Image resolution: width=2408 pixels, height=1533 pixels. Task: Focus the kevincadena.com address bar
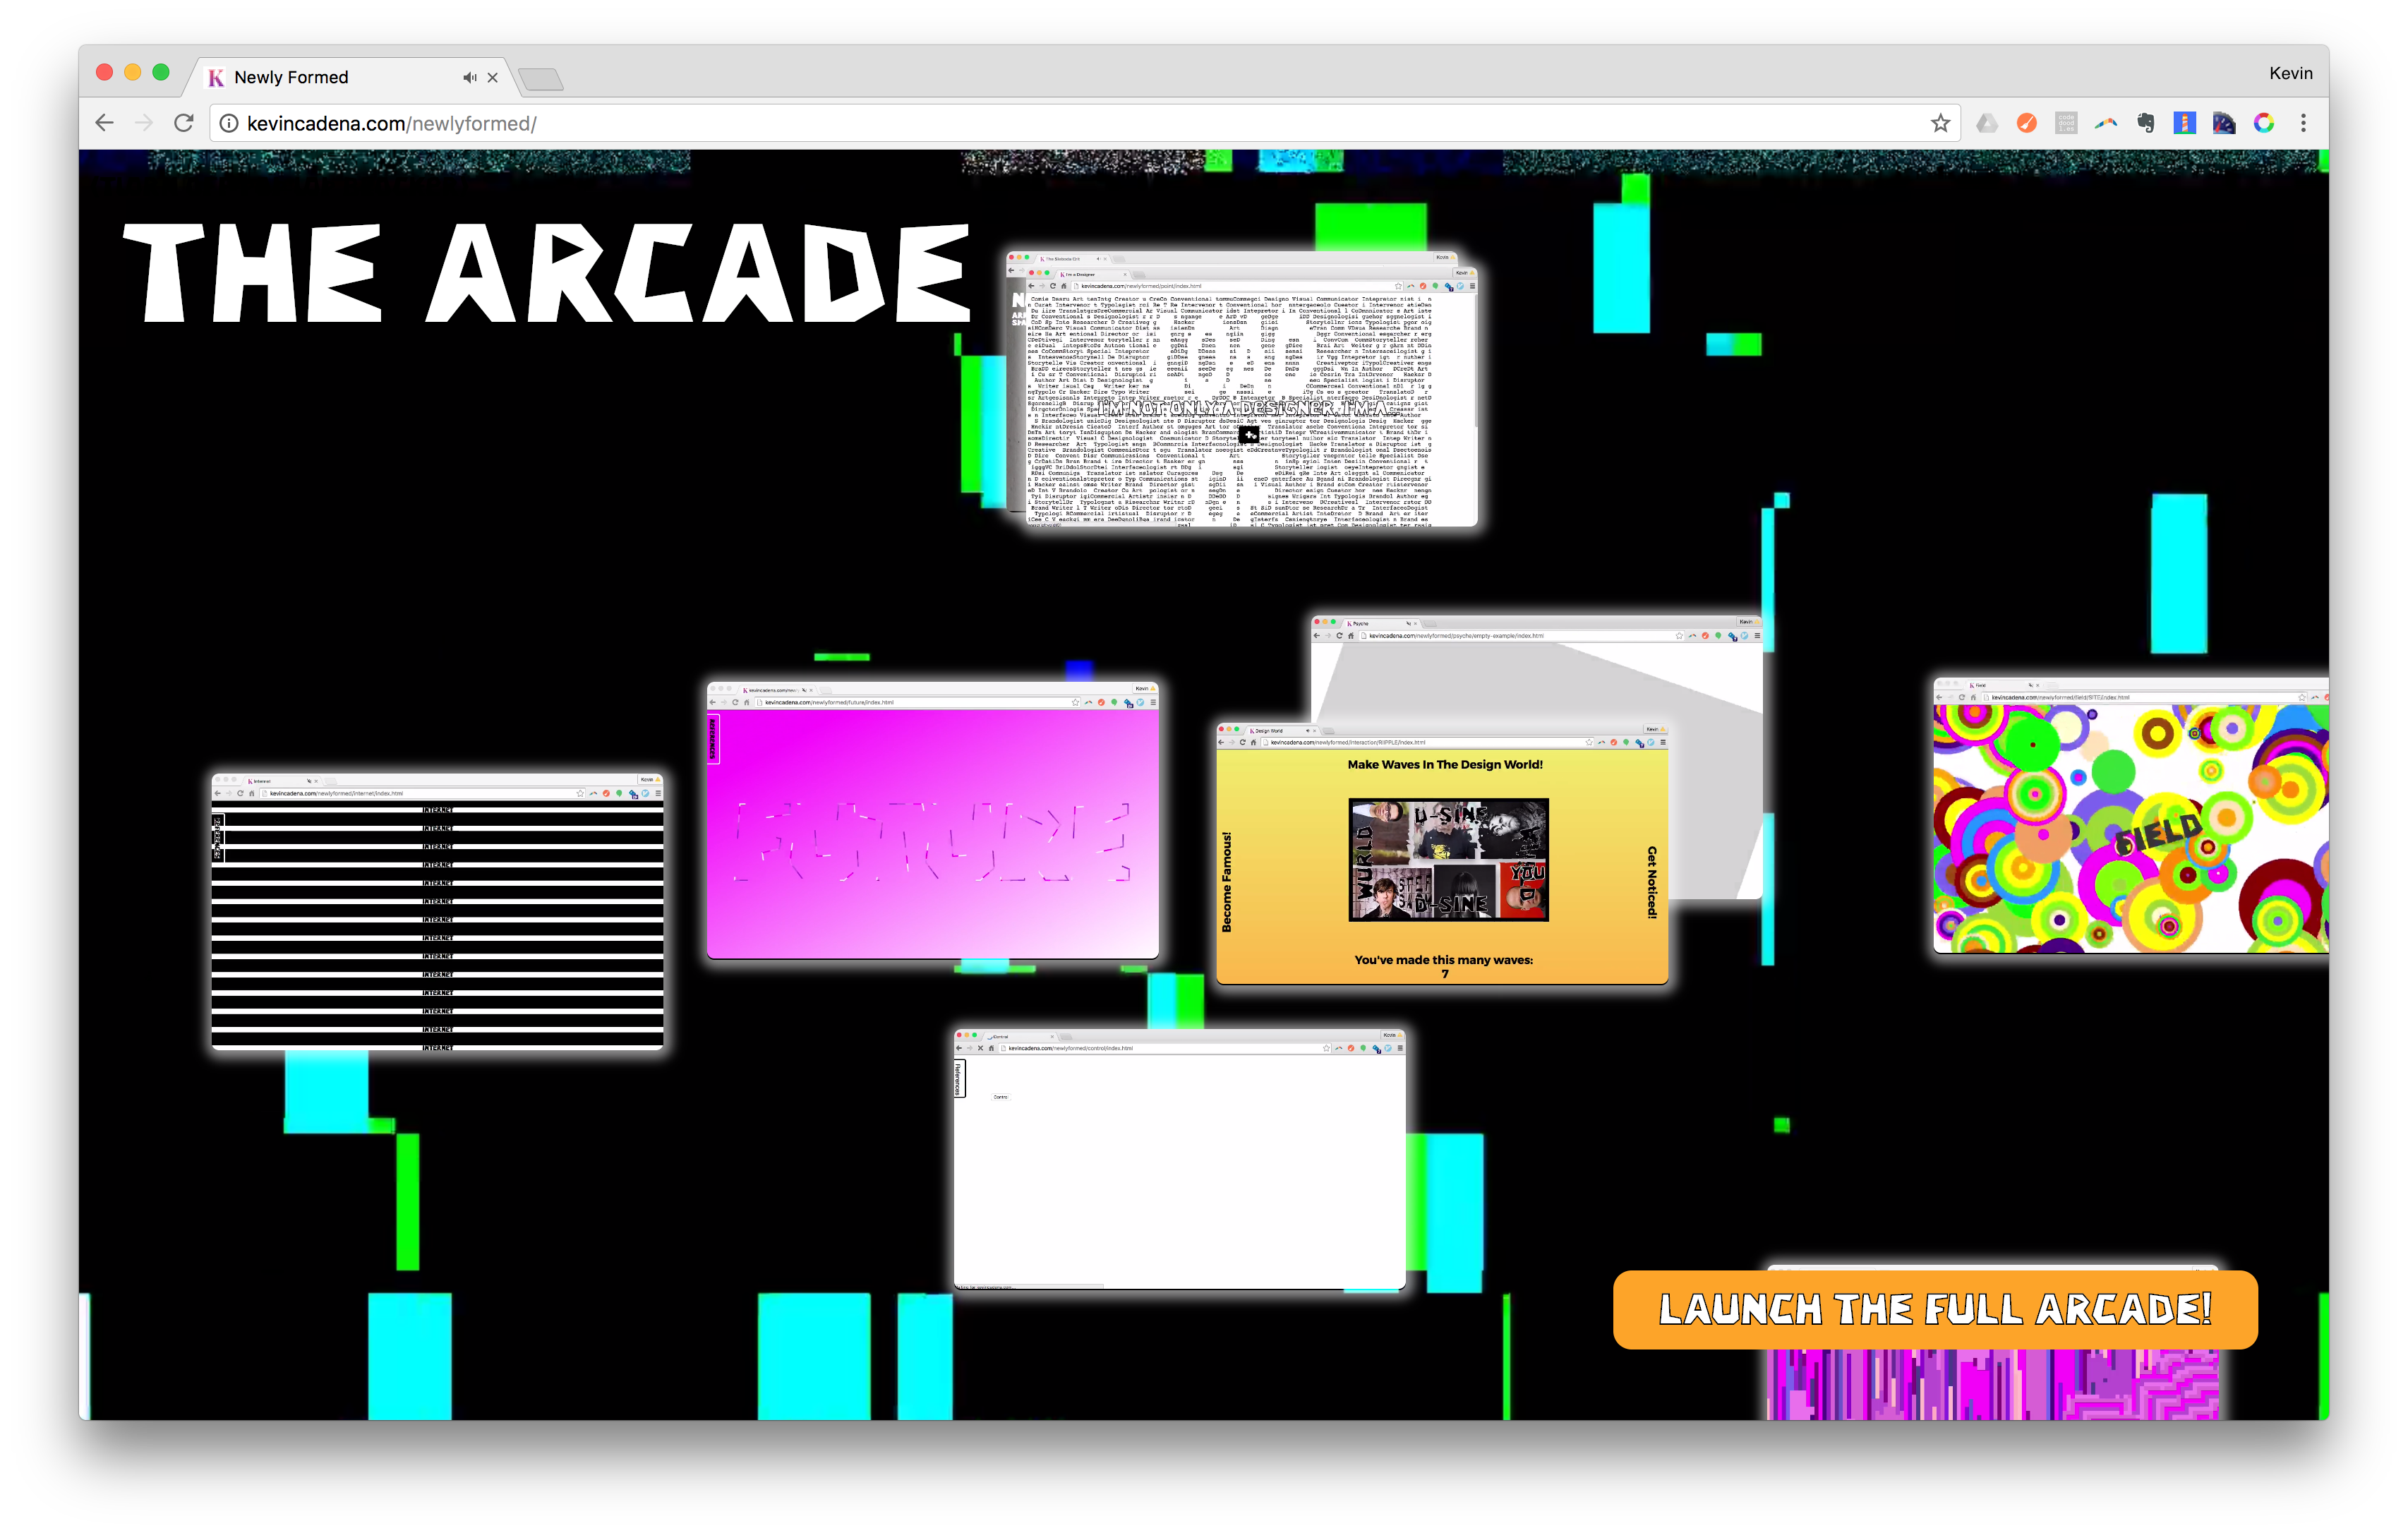1085,123
